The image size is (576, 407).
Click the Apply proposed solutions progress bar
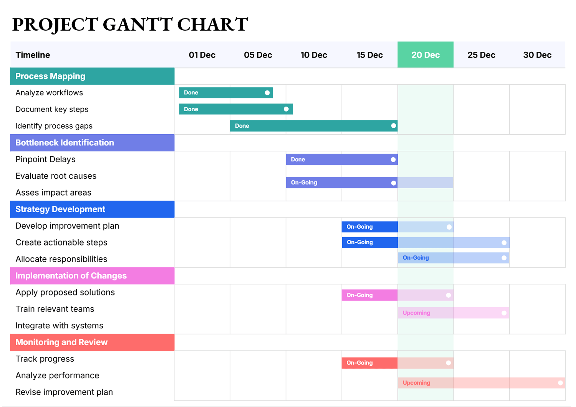pos(369,295)
